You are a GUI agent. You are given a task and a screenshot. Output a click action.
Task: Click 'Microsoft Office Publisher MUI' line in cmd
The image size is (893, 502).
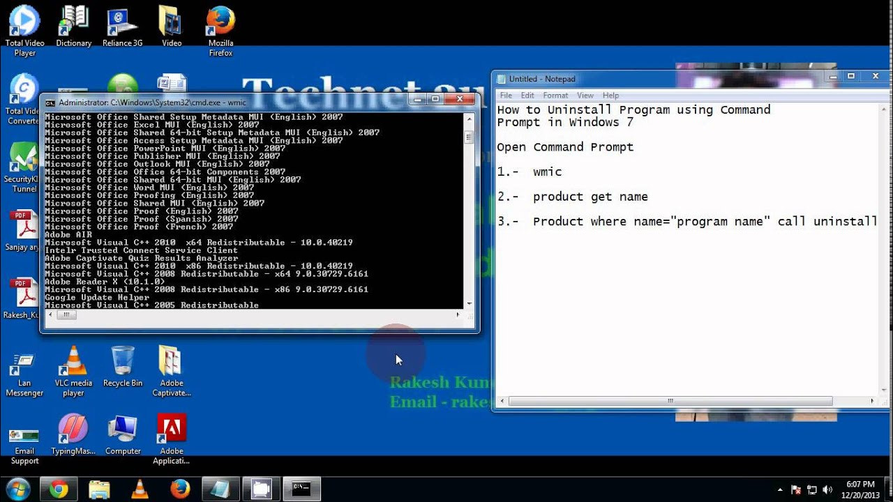[x=163, y=156]
